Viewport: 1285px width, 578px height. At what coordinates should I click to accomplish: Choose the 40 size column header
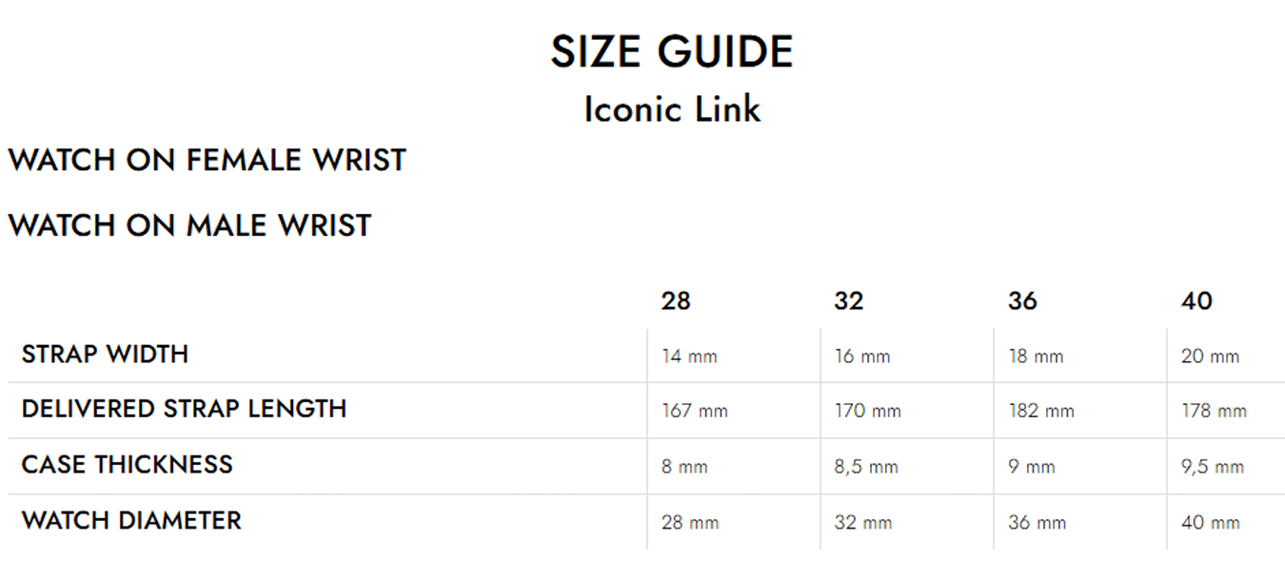coord(1196,301)
